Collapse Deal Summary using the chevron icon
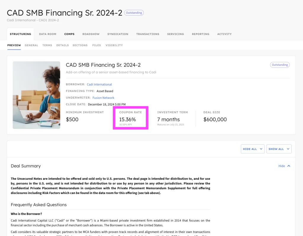The image size is (303, 236). pos(289,166)
